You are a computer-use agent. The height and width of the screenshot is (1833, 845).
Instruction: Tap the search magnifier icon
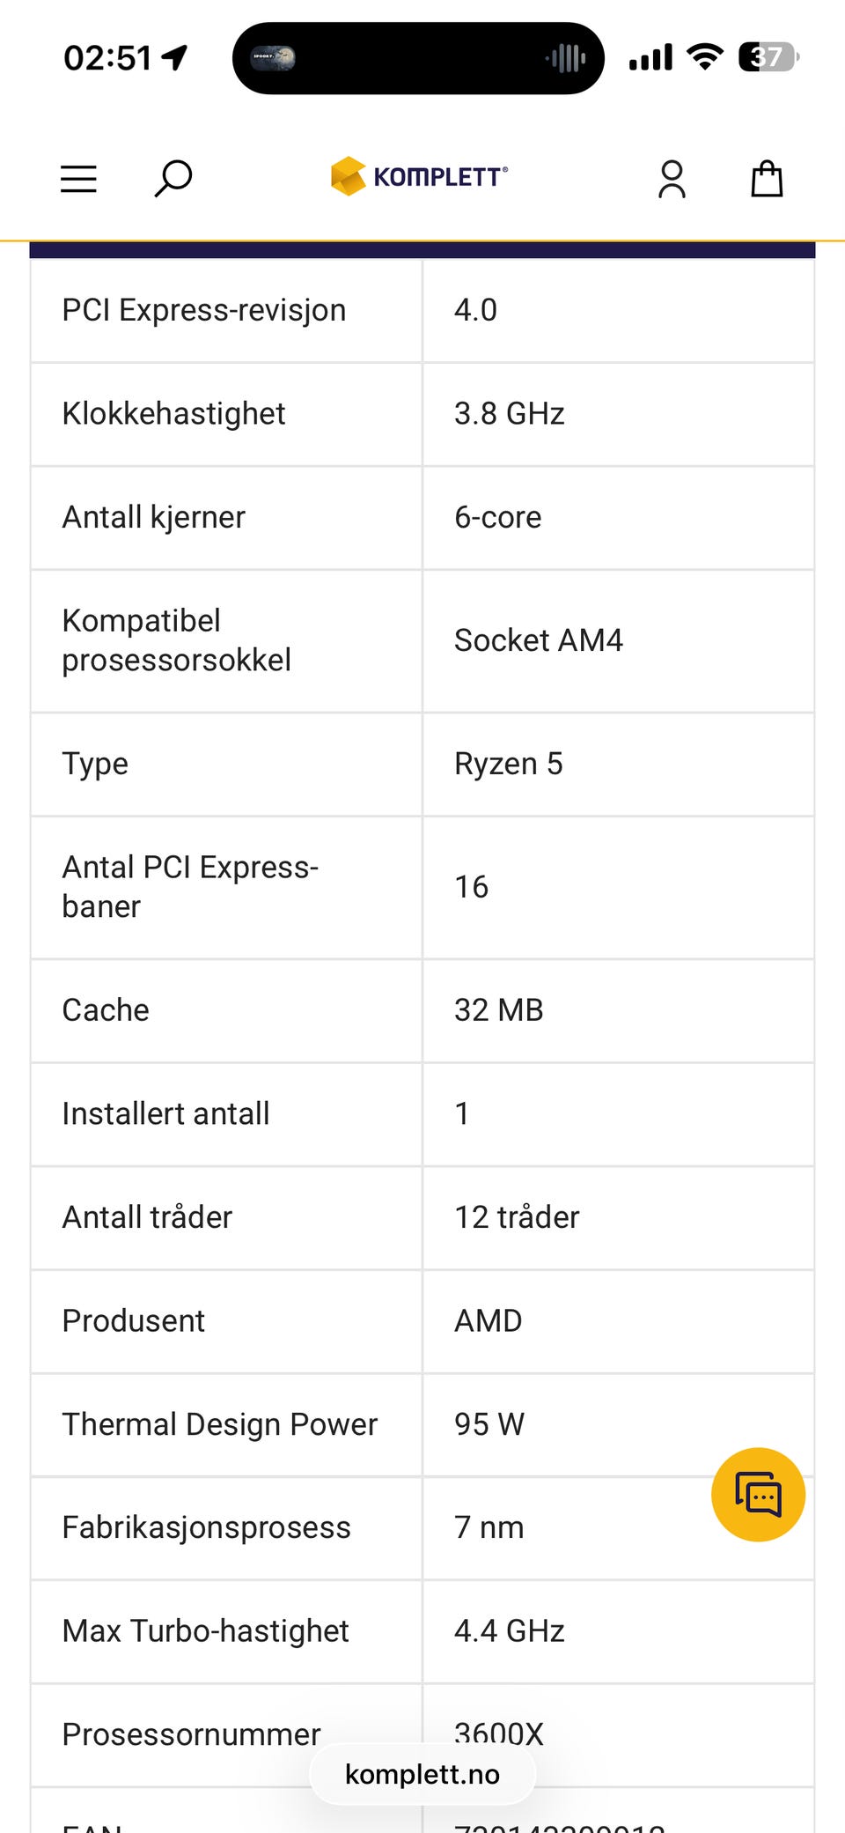pos(173,178)
